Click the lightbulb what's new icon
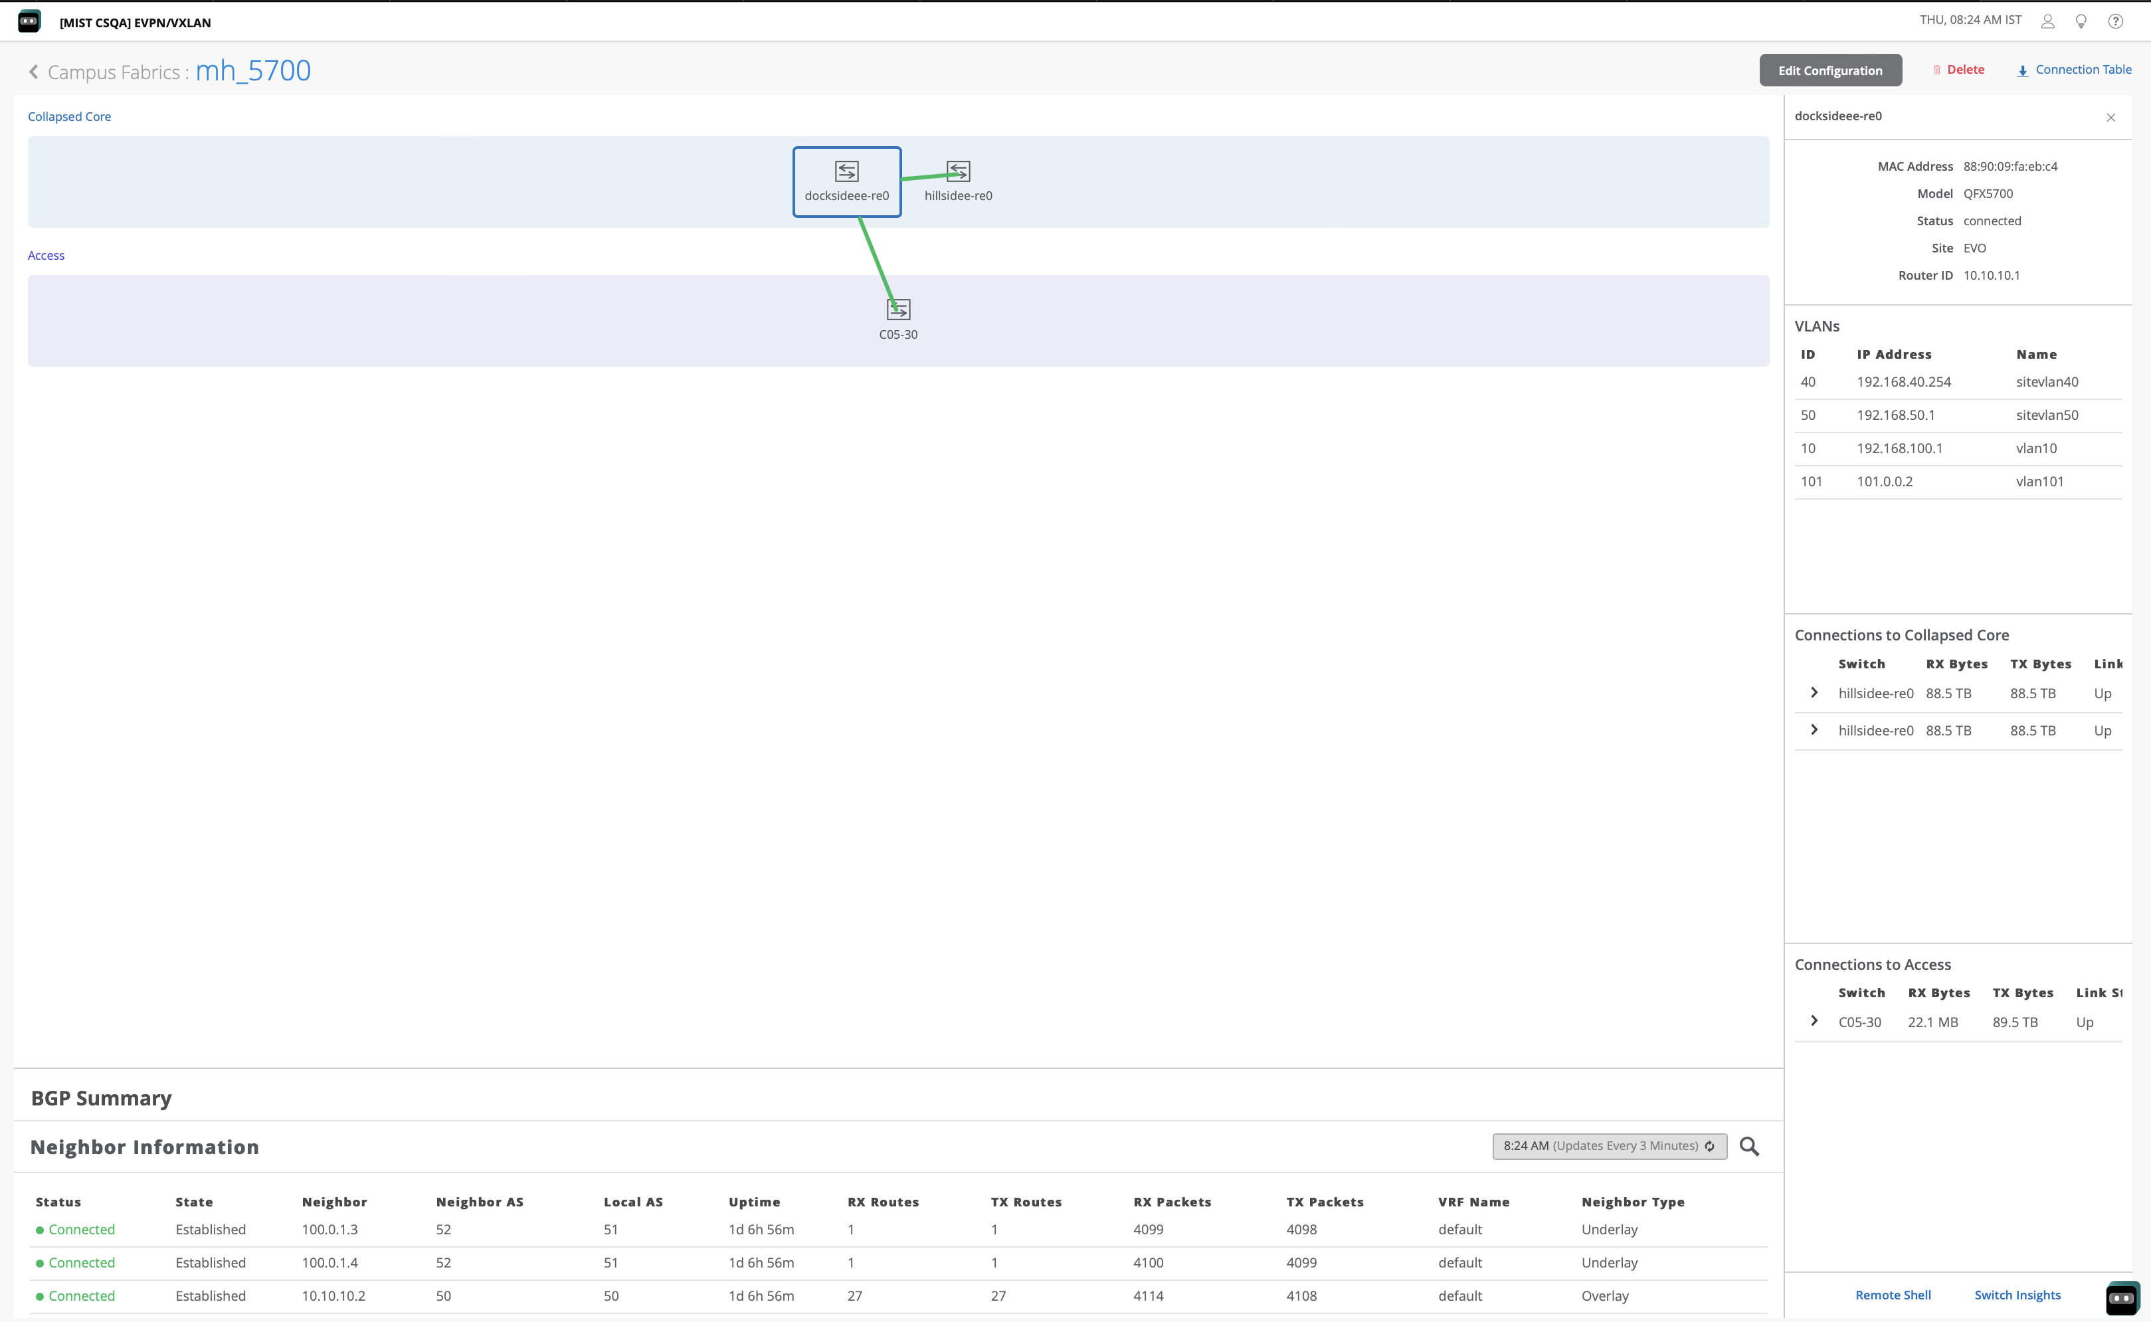This screenshot has height=1322, width=2151. point(2081,21)
